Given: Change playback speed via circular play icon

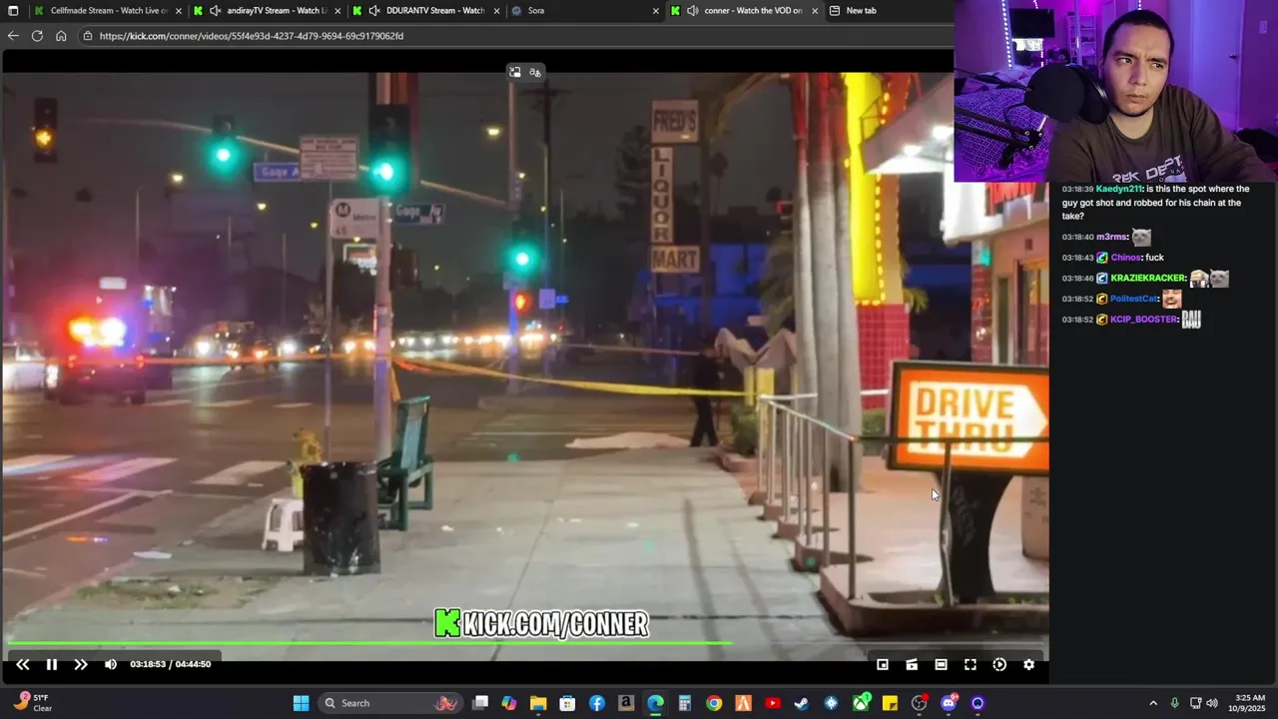Looking at the screenshot, I should pyautogui.click(x=999, y=664).
